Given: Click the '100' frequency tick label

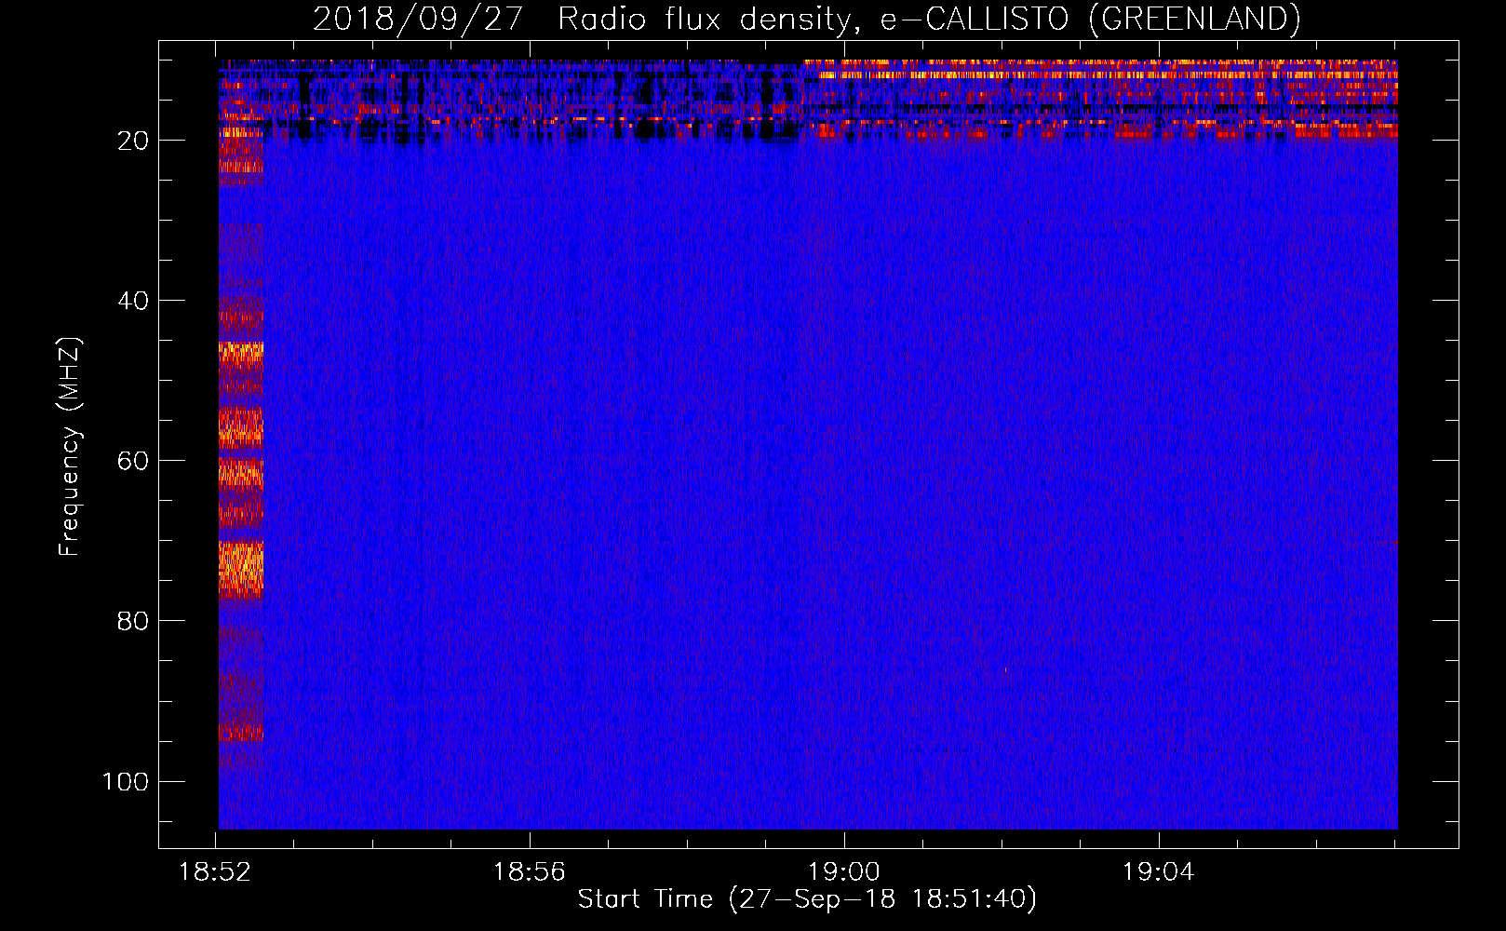Looking at the screenshot, I should pyautogui.click(x=126, y=781).
